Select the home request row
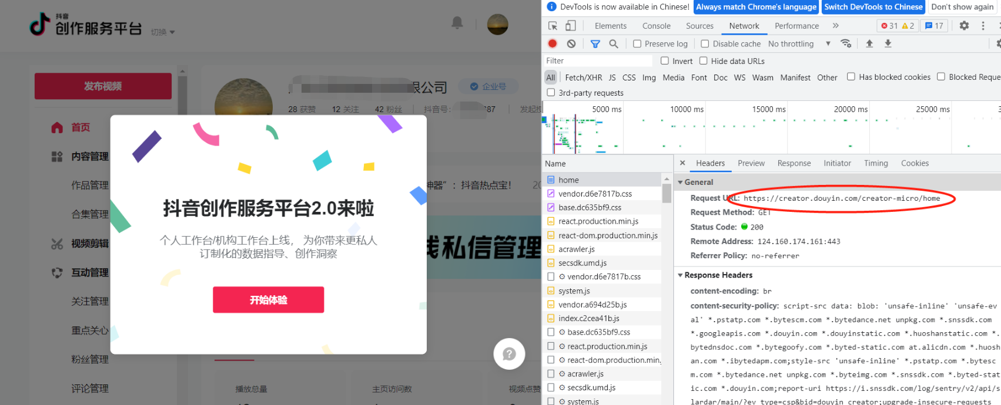This screenshot has width=1001, height=405. click(601, 180)
